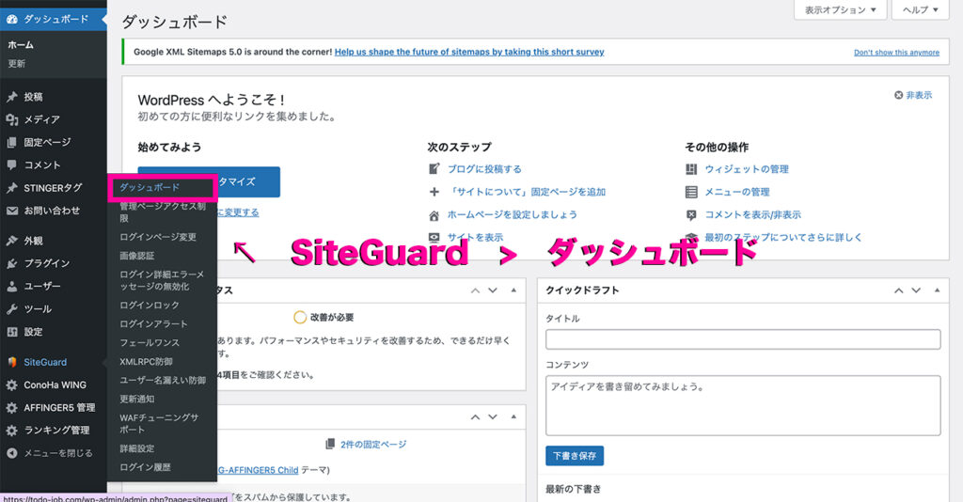Click the comment toggle icon beside コメントを表示/非表示

(x=691, y=214)
